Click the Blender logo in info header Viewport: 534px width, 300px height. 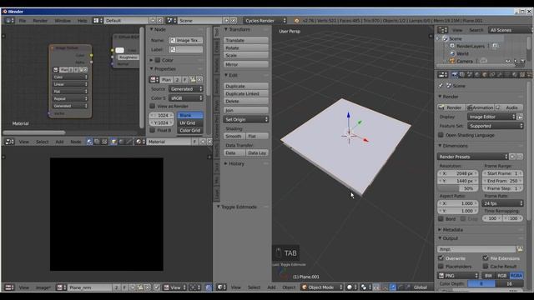(x=297, y=21)
